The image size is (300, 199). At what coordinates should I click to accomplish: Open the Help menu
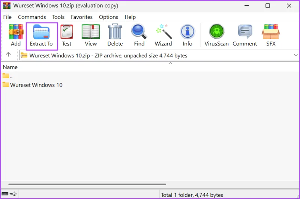pos(130,17)
